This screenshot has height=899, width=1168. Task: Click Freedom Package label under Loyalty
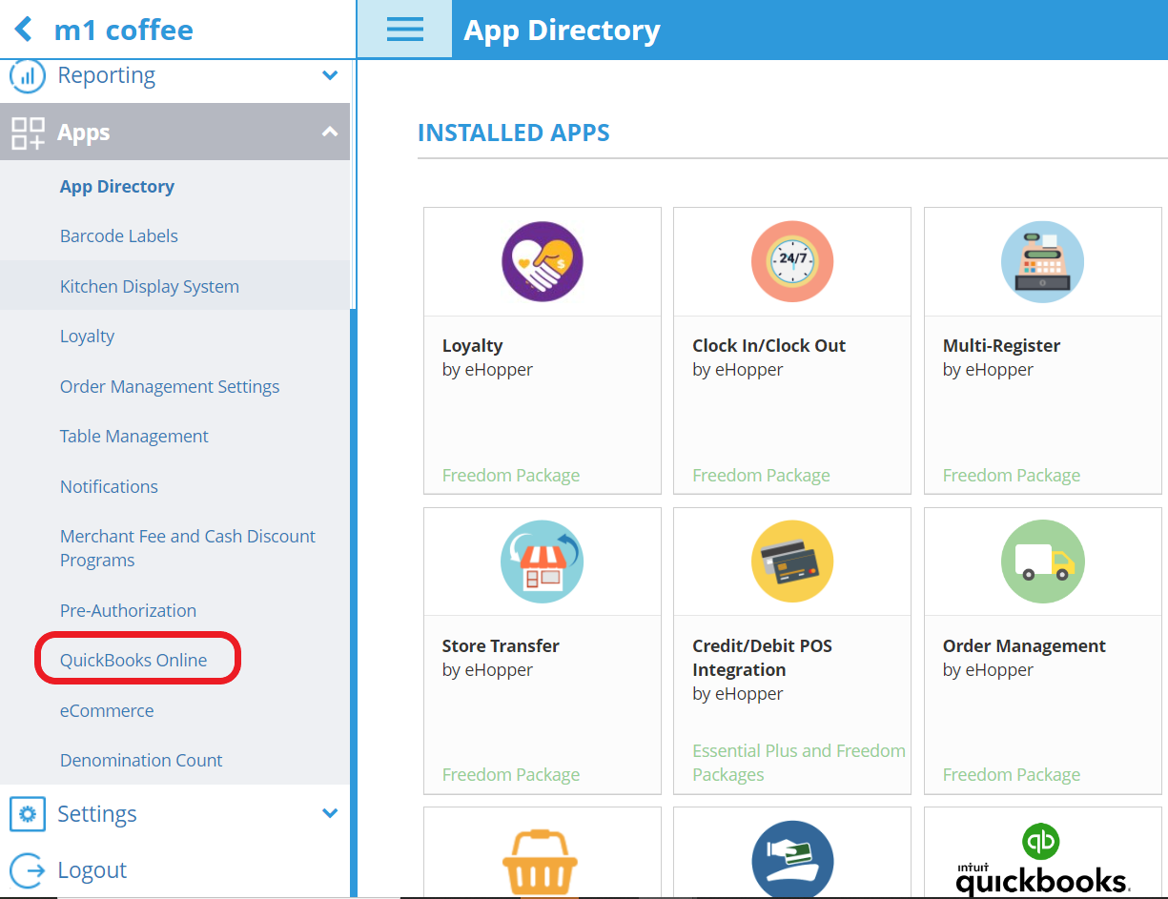tap(511, 476)
